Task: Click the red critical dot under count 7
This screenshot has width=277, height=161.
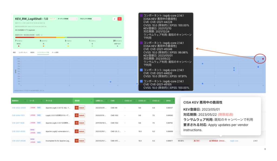Action: (x=19, y=46)
